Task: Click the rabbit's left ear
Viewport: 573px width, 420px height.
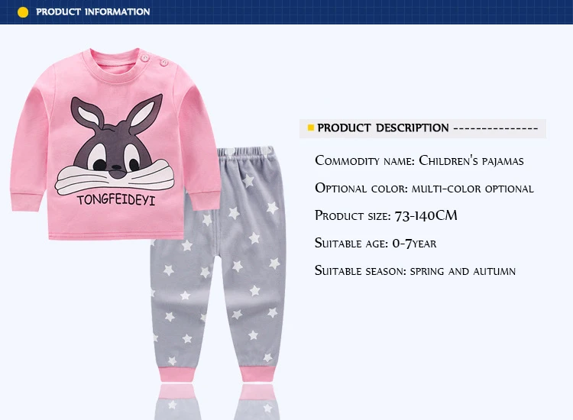Action: point(86,113)
